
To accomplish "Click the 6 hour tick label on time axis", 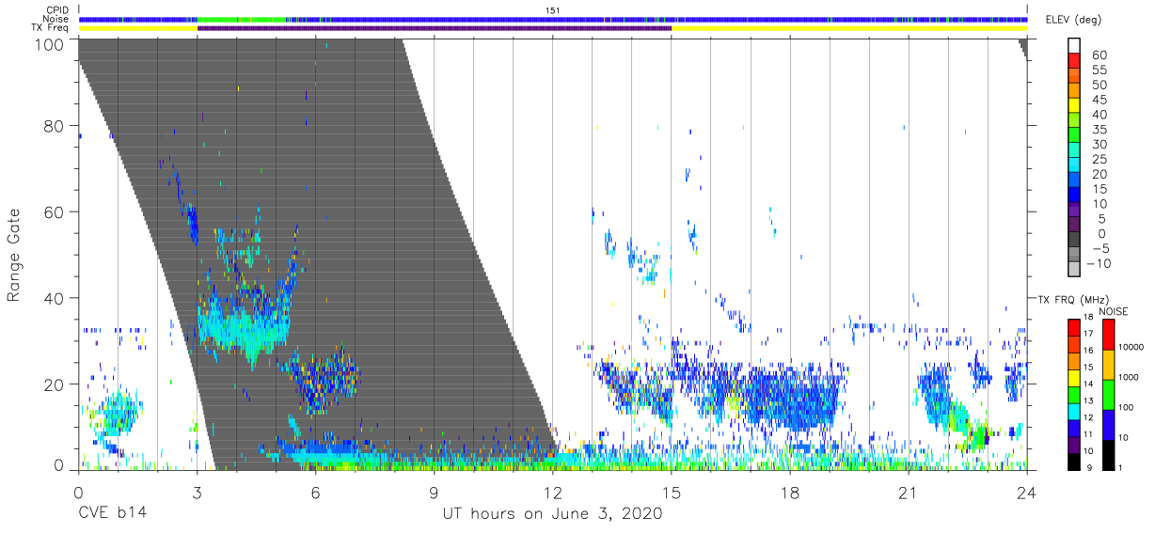I will [315, 493].
